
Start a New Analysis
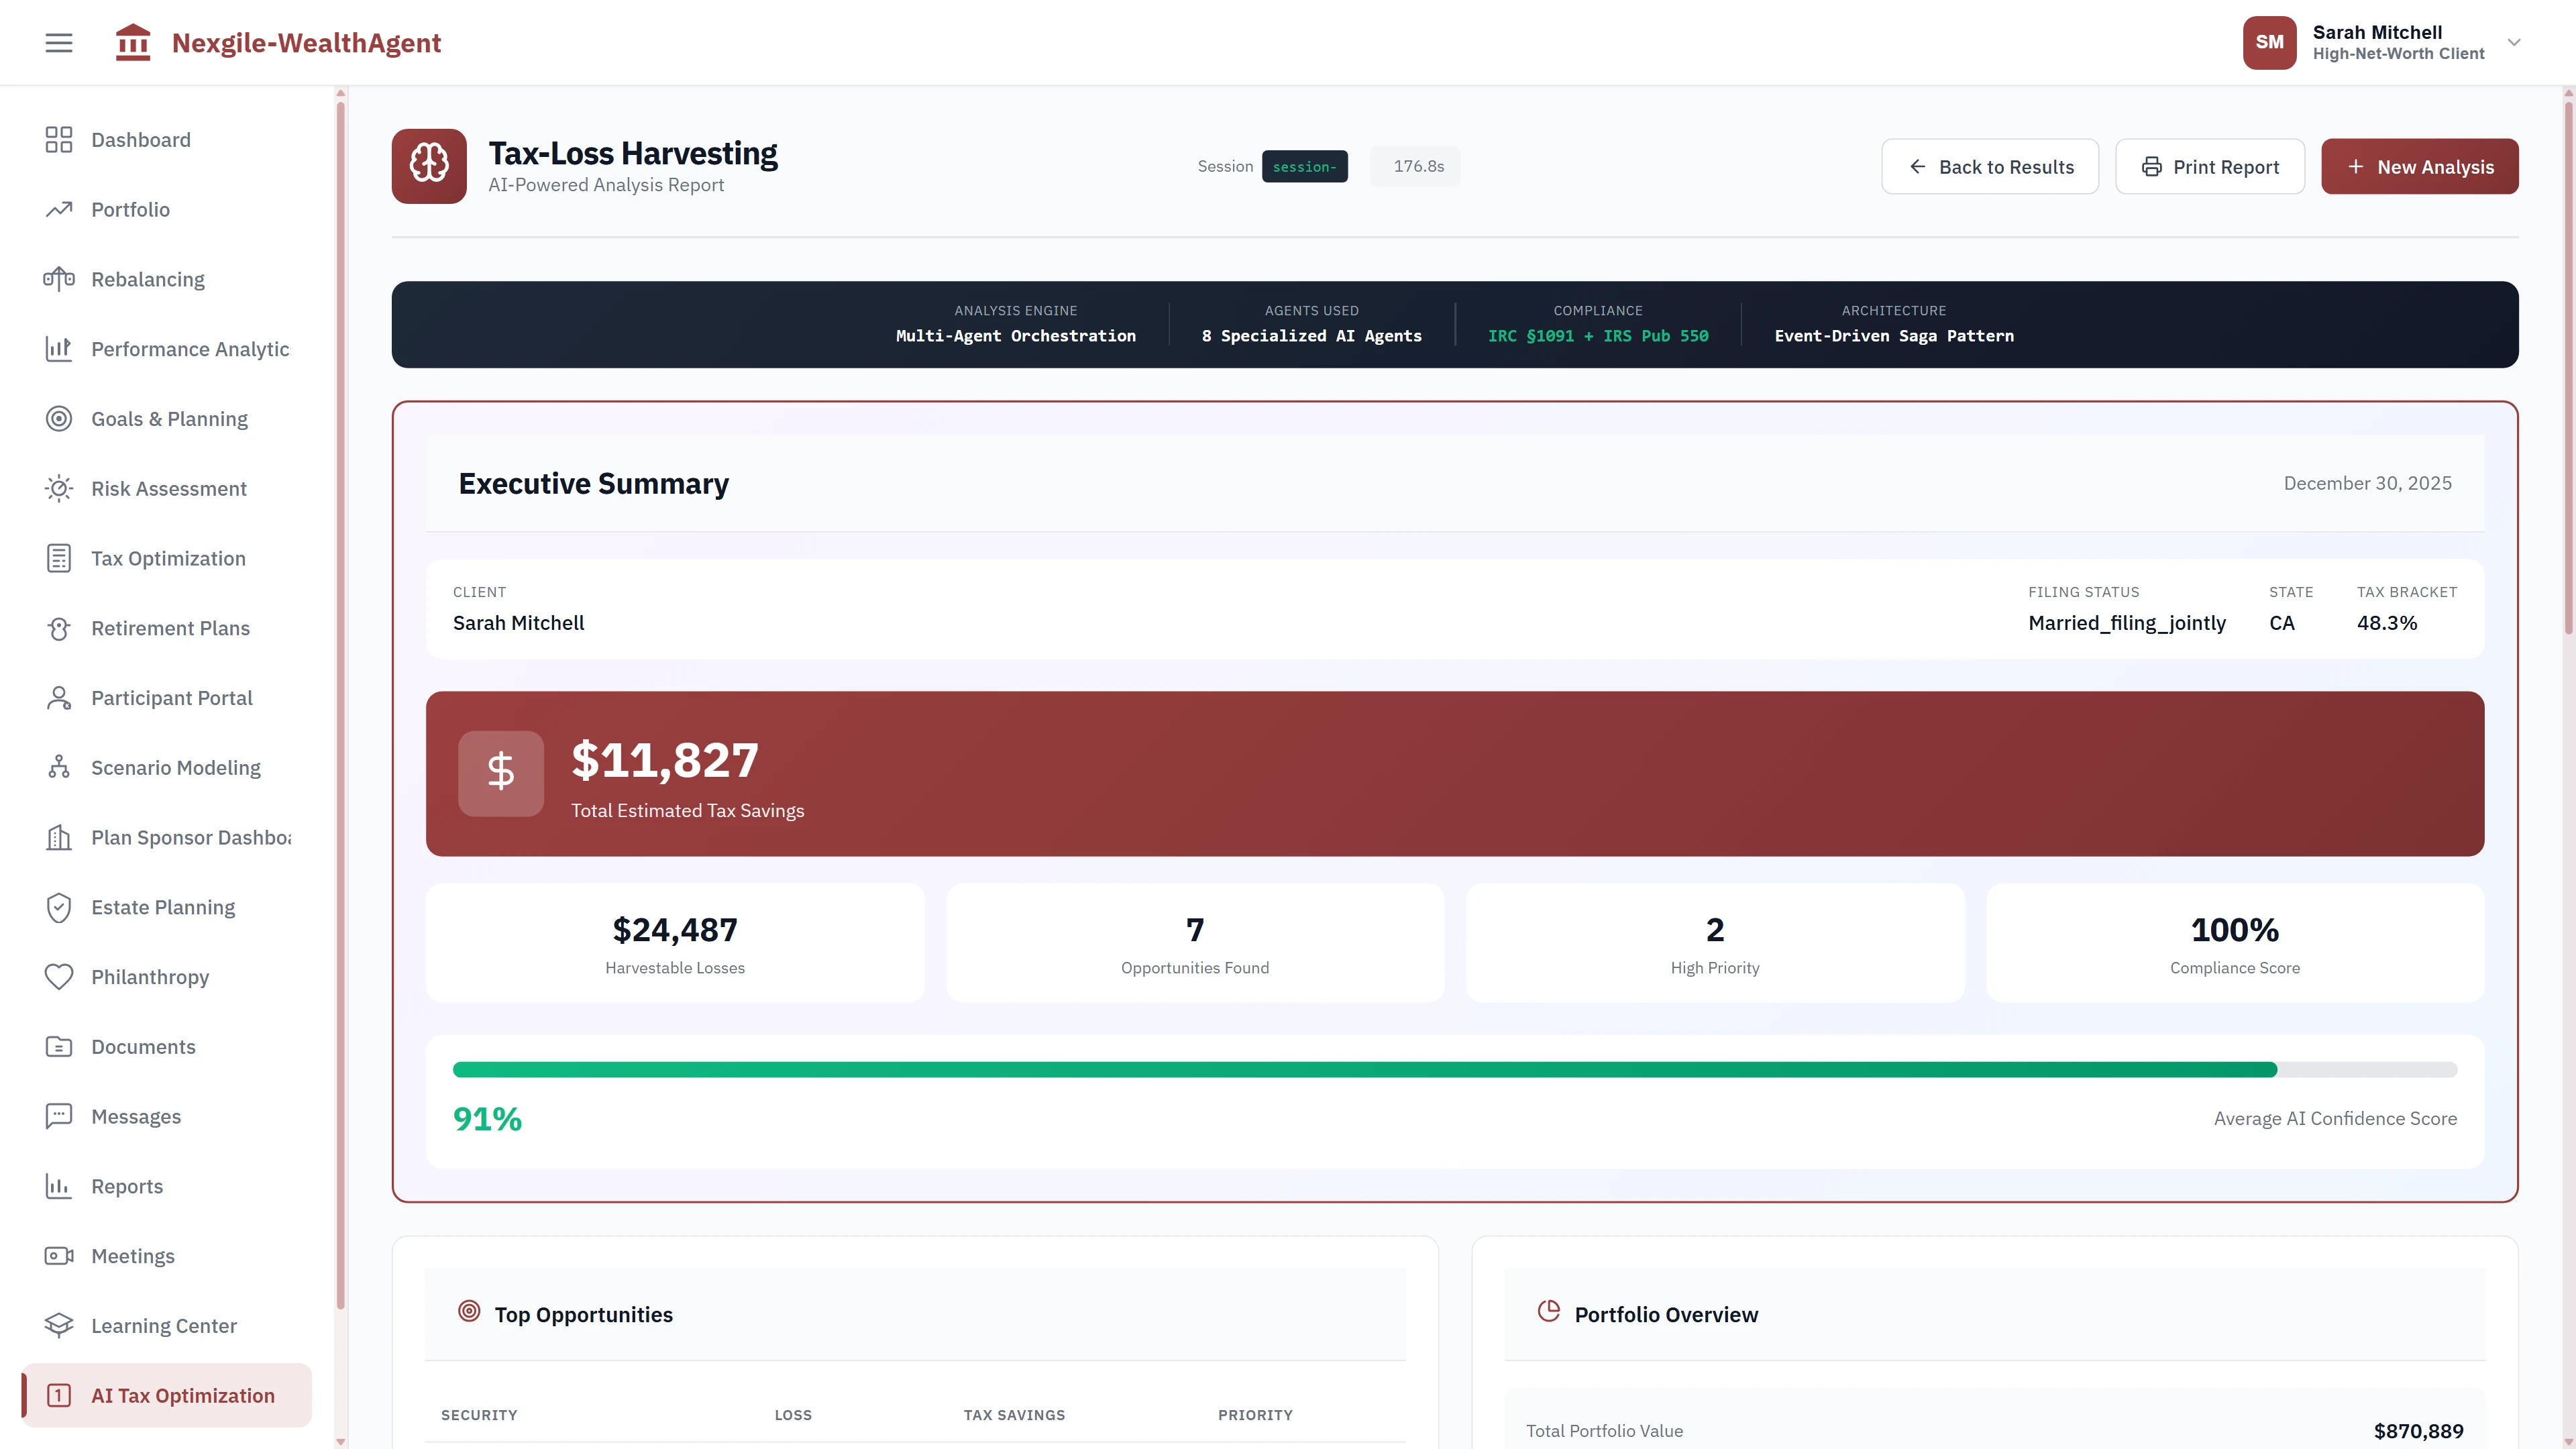pyautogui.click(x=2420, y=166)
